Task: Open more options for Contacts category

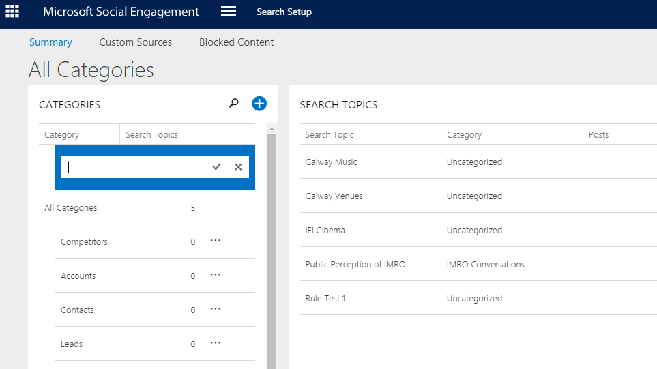Action: (x=216, y=309)
